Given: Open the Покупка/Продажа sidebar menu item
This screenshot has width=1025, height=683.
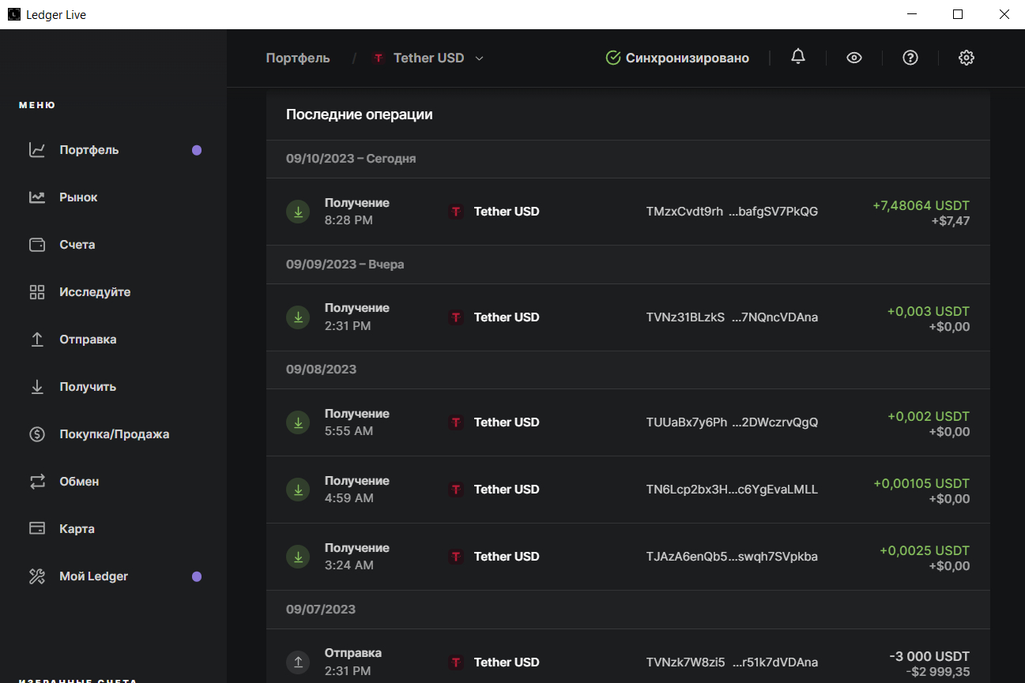Looking at the screenshot, I should [113, 434].
